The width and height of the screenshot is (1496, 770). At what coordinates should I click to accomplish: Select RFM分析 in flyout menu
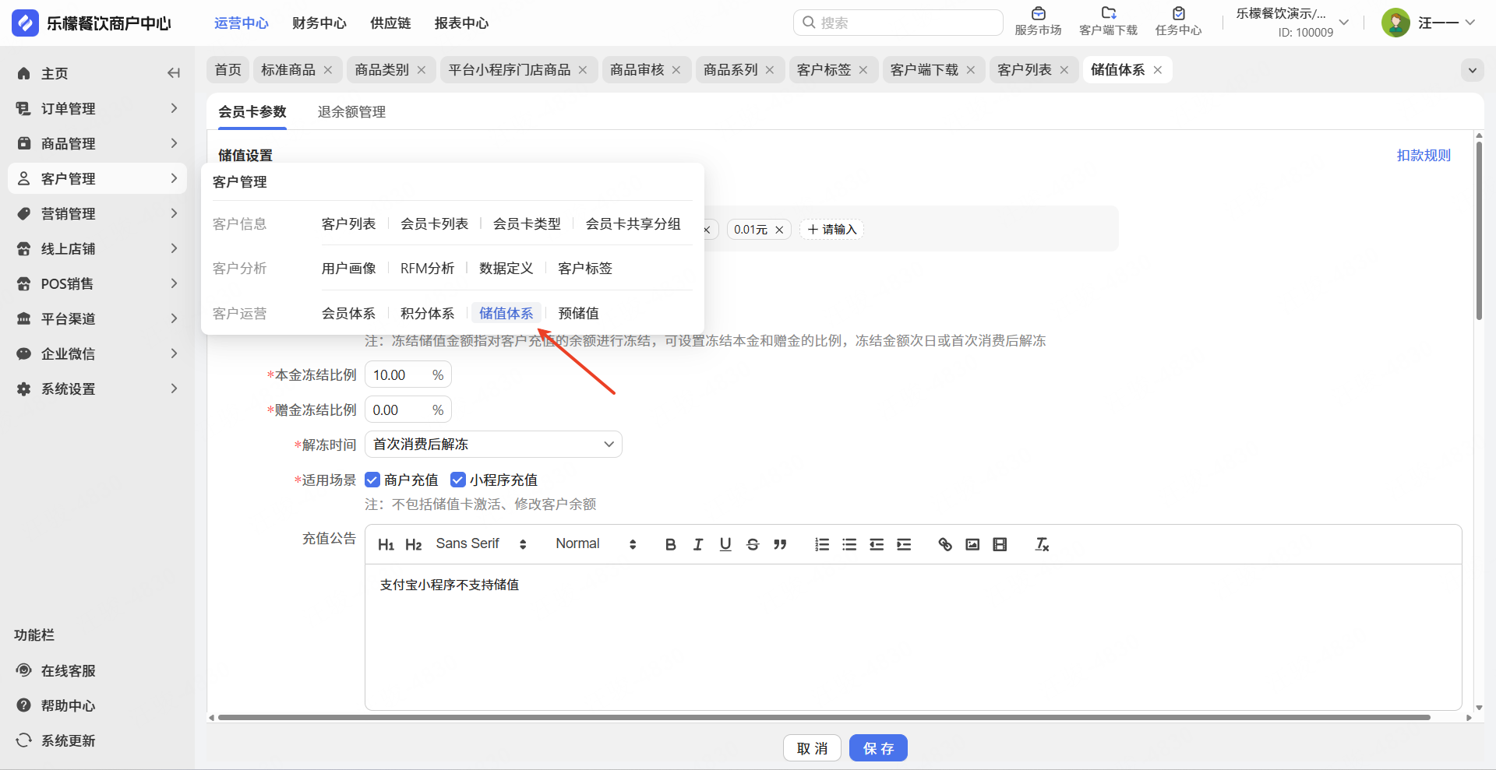tap(427, 269)
